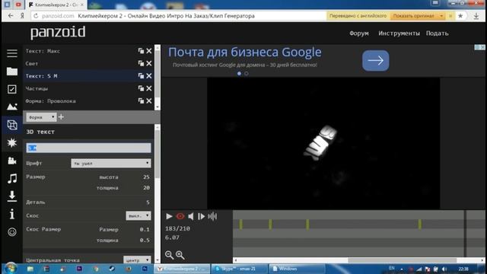Viewport: 487px width, 274px height.
Task: Open translate bar options dropdown arrow
Action: coord(441,16)
